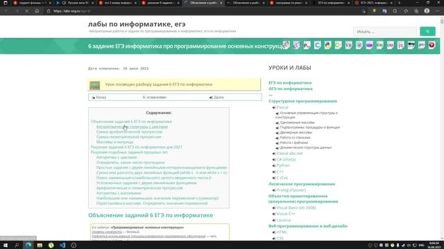Open the PHP icon in the green banner

coord(422,45)
